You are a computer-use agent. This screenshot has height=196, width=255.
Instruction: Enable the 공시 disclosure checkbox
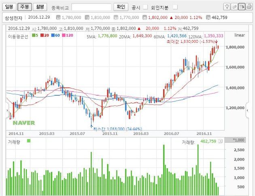tap(145, 7)
